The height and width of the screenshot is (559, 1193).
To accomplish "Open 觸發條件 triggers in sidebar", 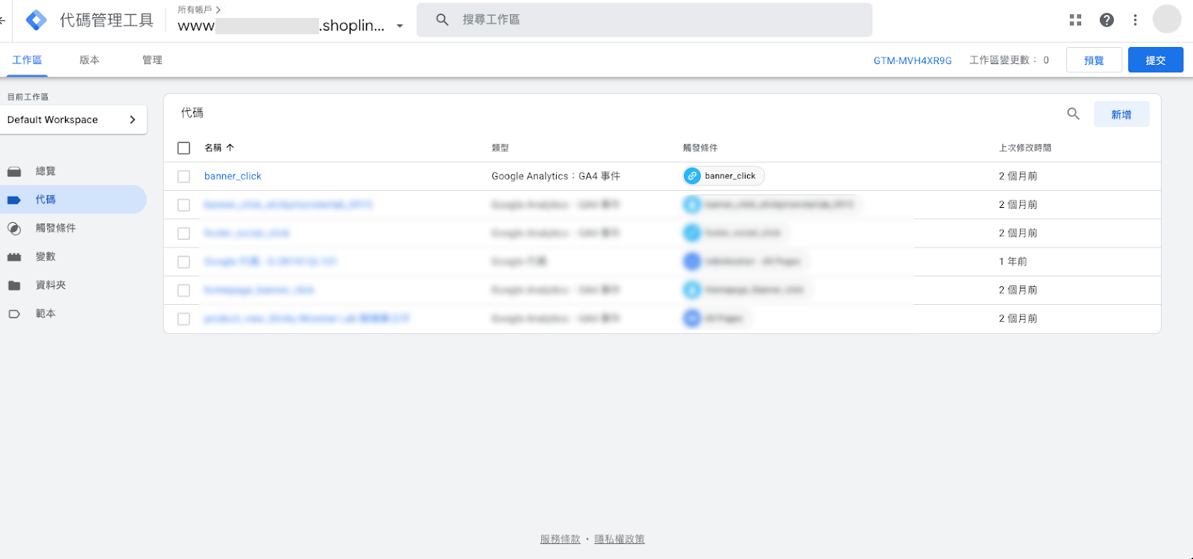I will click(x=55, y=228).
